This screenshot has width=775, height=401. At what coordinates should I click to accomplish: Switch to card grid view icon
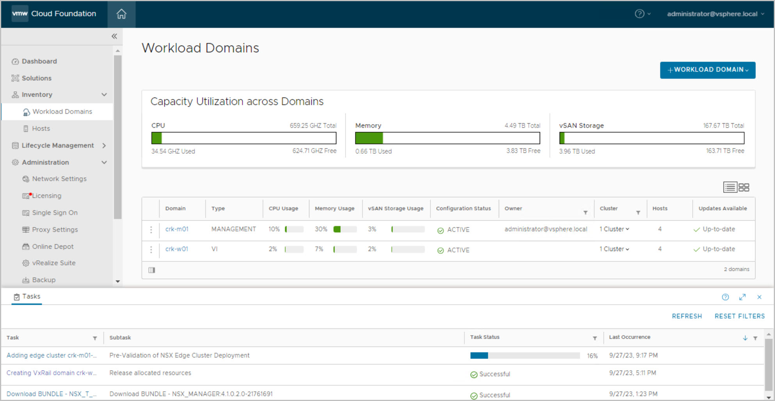(744, 187)
